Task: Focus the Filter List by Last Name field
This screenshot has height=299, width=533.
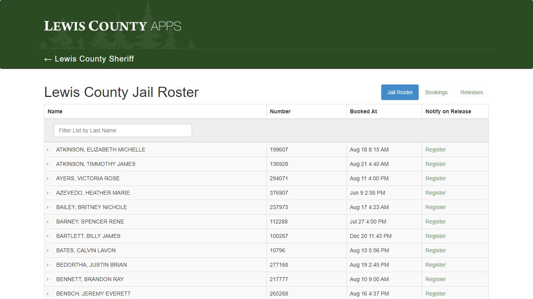Action: [123, 130]
